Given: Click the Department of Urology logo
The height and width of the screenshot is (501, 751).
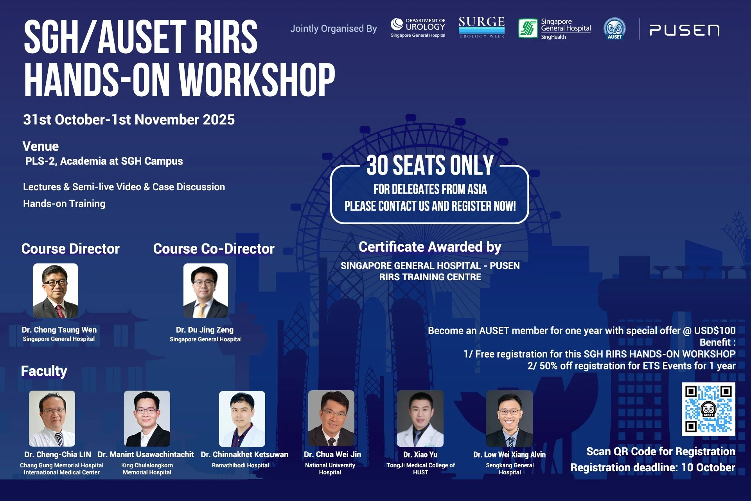Looking at the screenshot, I should point(418,28).
